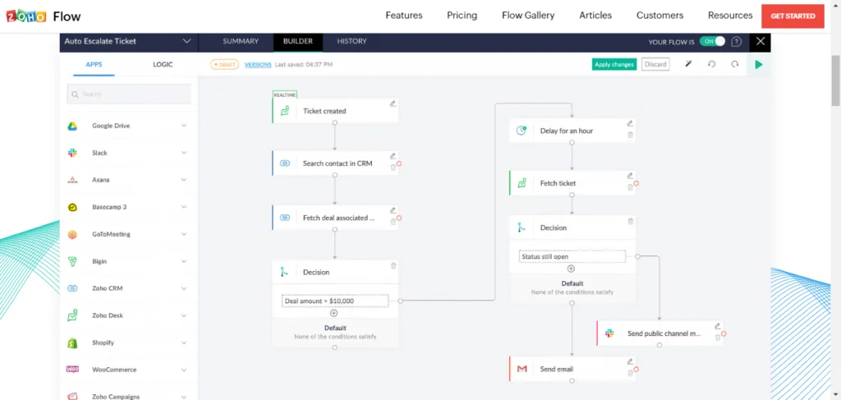841x400 pixels.
Task: Run the flow with the green play button
Action: click(759, 64)
